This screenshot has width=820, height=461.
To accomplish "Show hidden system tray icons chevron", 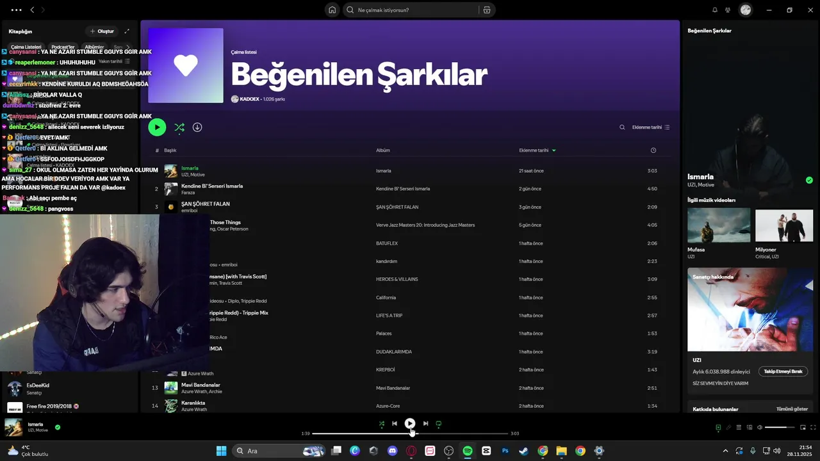I will pyautogui.click(x=725, y=451).
